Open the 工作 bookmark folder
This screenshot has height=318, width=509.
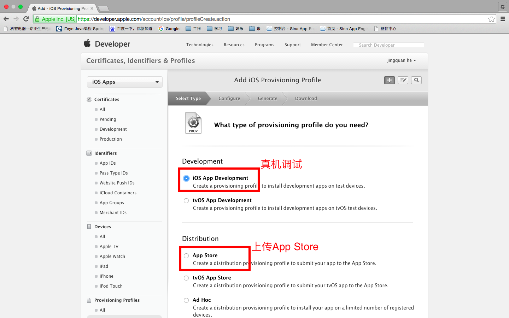click(193, 29)
